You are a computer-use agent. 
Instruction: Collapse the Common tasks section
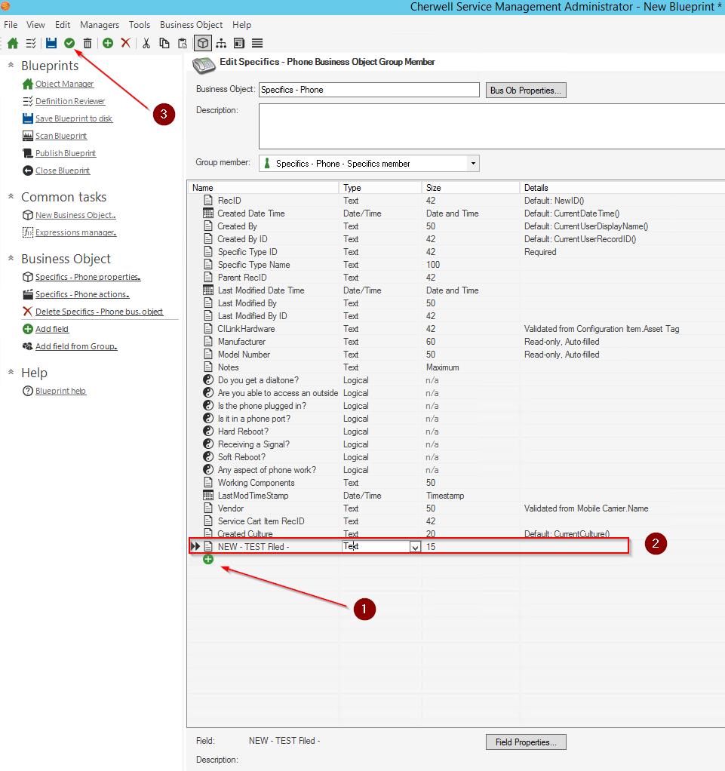(11, 197)
